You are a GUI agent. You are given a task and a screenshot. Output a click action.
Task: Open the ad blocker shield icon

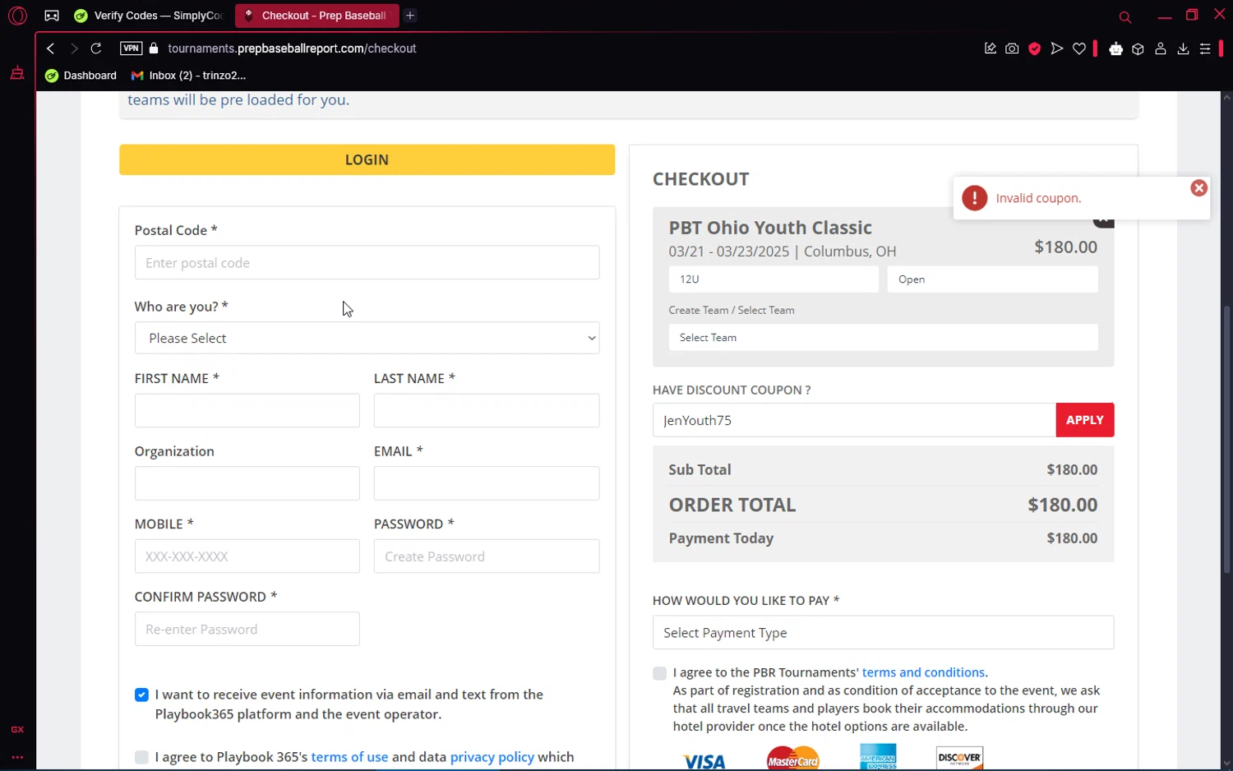[1035, 48]
